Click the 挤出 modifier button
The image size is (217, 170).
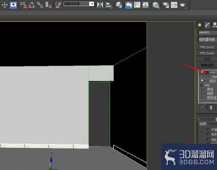(x=207, y=59)
